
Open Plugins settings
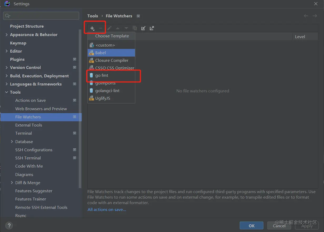click(17, 59)
